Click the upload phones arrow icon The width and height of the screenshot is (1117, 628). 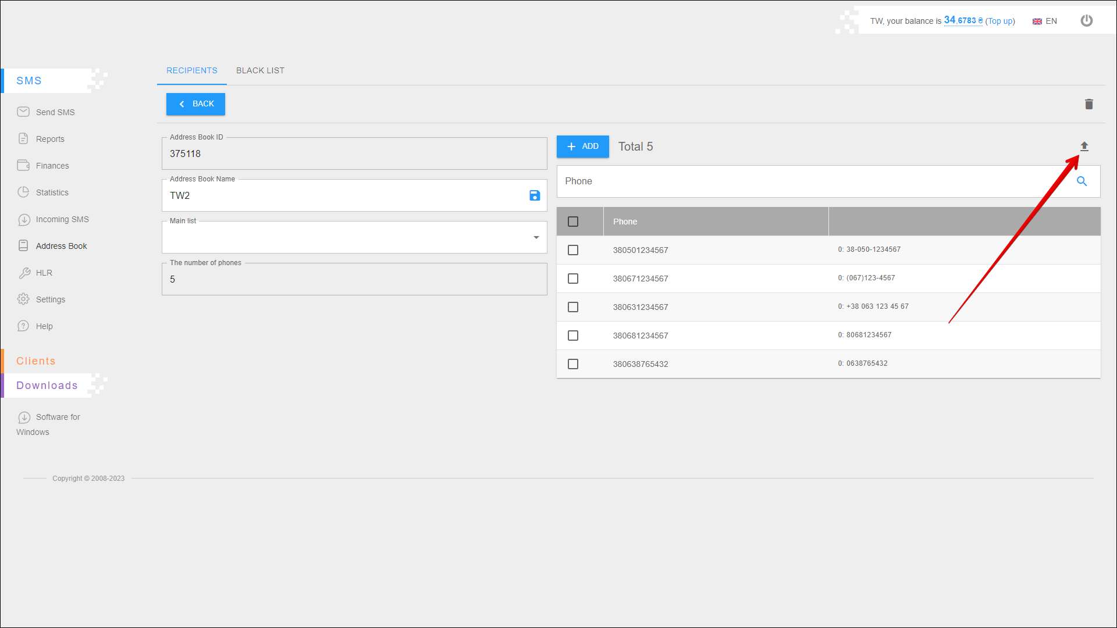(1084, 147)
